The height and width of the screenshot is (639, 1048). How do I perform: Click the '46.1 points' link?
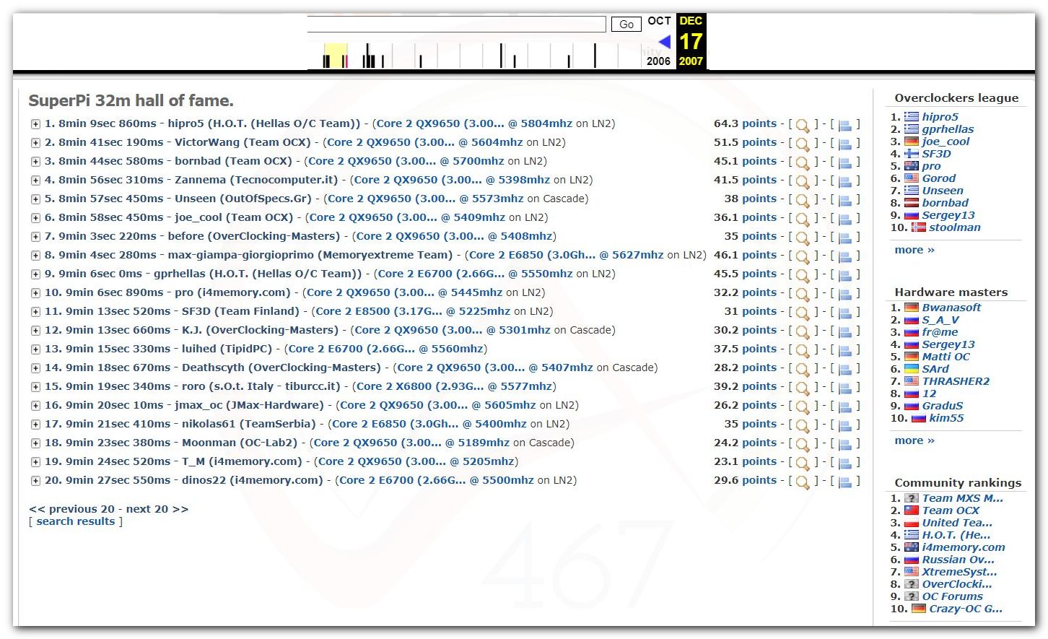coord(745,255)
